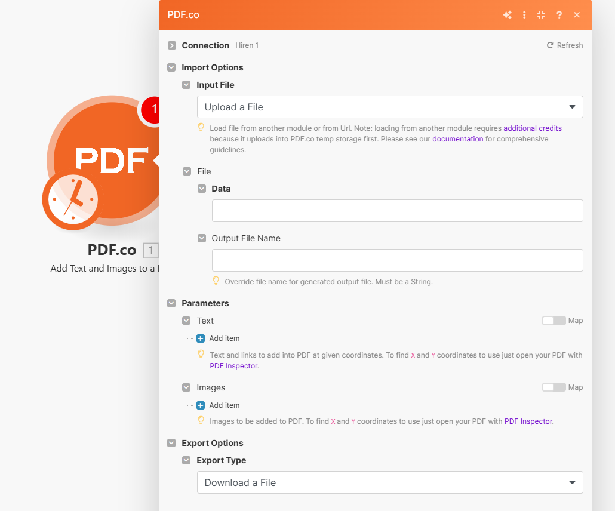The width and height of the screenshot is (615, 511).
Task: Open help via the question mark icon
Action: point(559,15)
